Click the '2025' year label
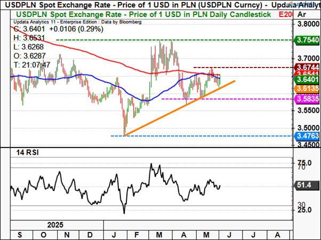321x240 pixels. coord(55,225)
